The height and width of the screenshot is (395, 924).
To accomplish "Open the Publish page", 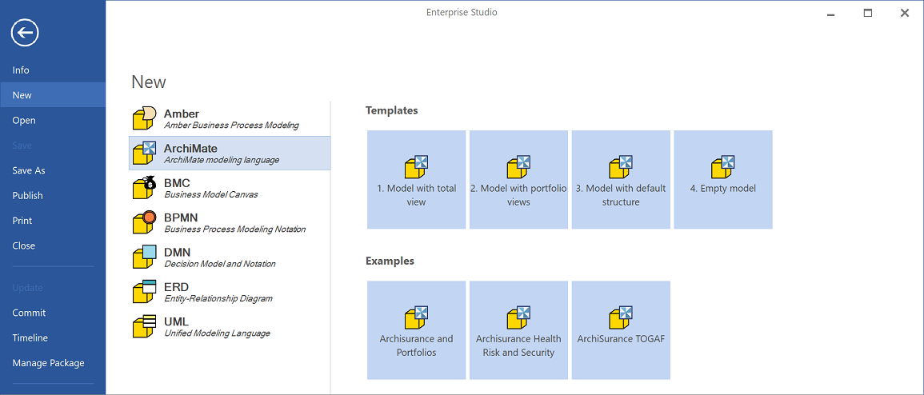I will (x=28, y=195).
